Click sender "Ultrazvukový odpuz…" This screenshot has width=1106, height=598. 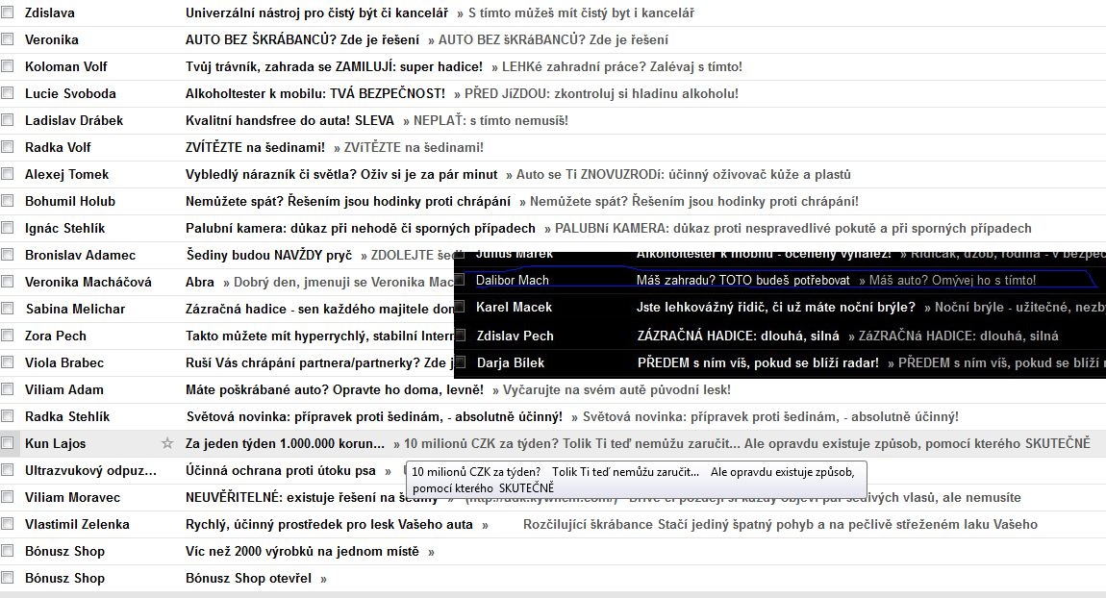[x=91, y=470]
